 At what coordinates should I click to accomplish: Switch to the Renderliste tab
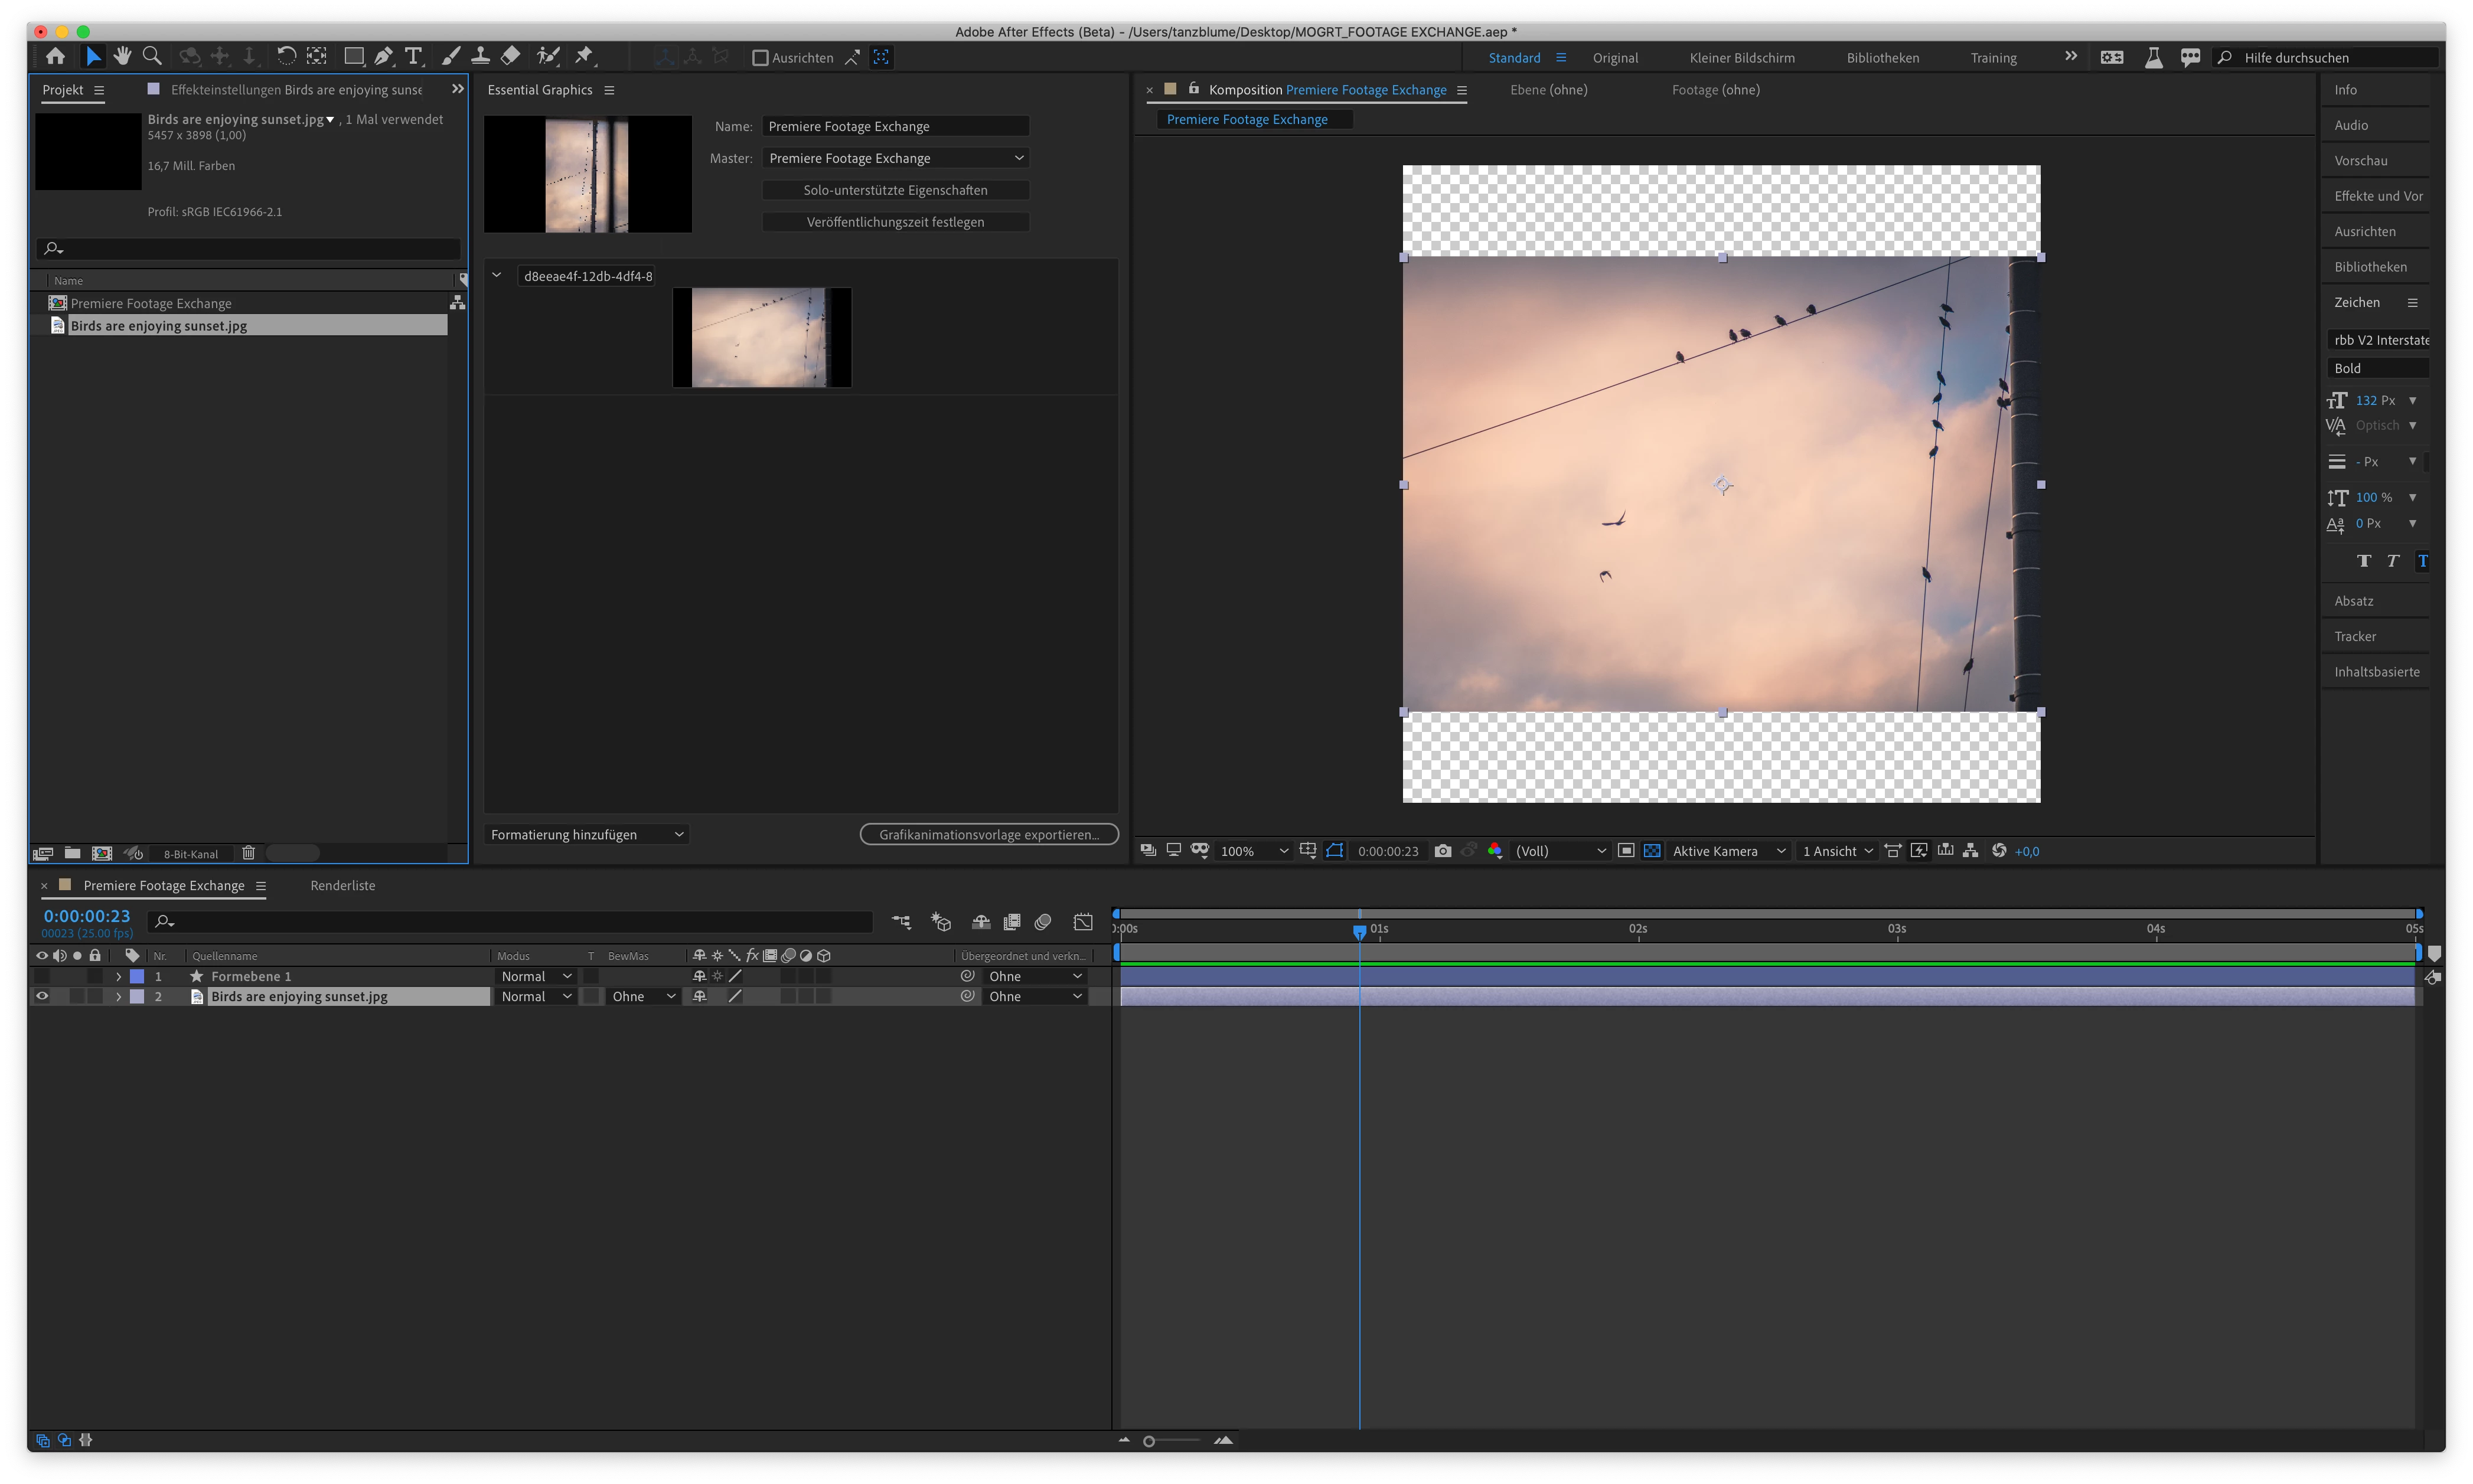tap(342, 885)
